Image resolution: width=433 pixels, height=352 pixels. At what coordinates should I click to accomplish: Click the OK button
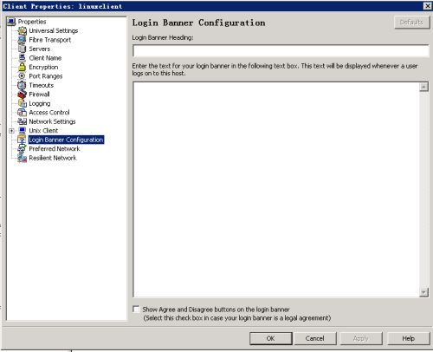271,338
